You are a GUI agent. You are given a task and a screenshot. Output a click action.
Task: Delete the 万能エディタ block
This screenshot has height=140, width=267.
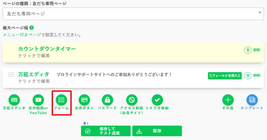pos(252,75)
